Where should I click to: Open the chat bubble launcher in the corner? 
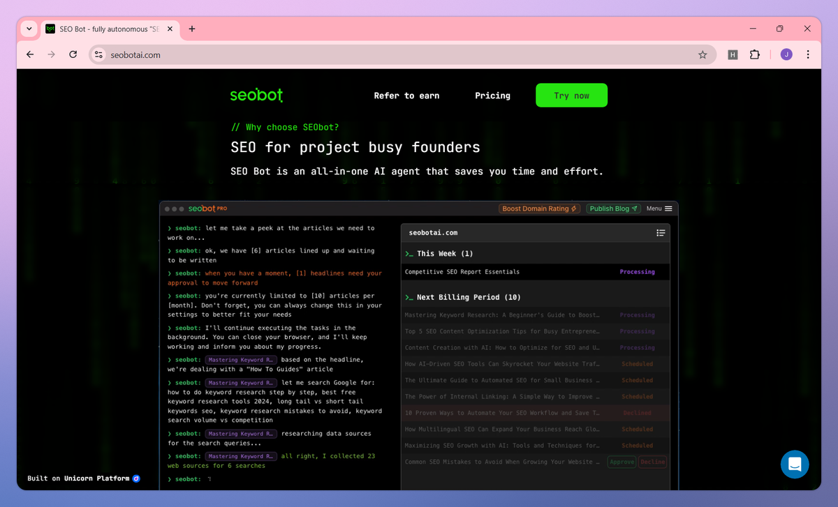pos(795,464)
